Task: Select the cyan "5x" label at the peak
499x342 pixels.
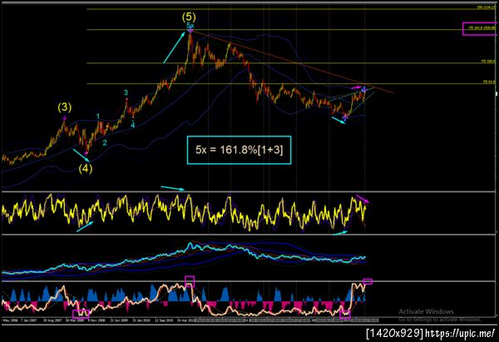Action: pyautogui.click(x=190, y=25)
